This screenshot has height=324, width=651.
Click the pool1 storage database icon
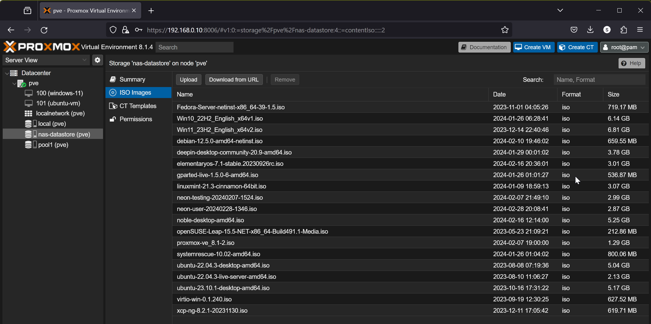click(x=31, y=145)
